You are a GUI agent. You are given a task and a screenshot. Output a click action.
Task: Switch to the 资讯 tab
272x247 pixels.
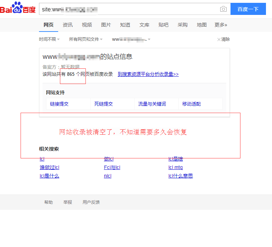(68, 25)
